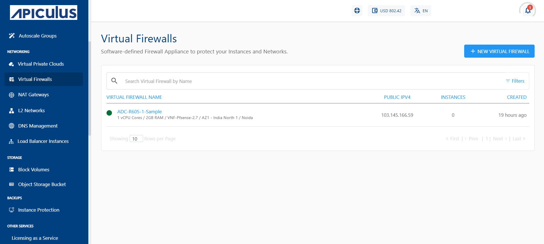Select Virtual Firewalls menu item
The height and width of the screenshot is (244, 544).
[x=44, y=79]
